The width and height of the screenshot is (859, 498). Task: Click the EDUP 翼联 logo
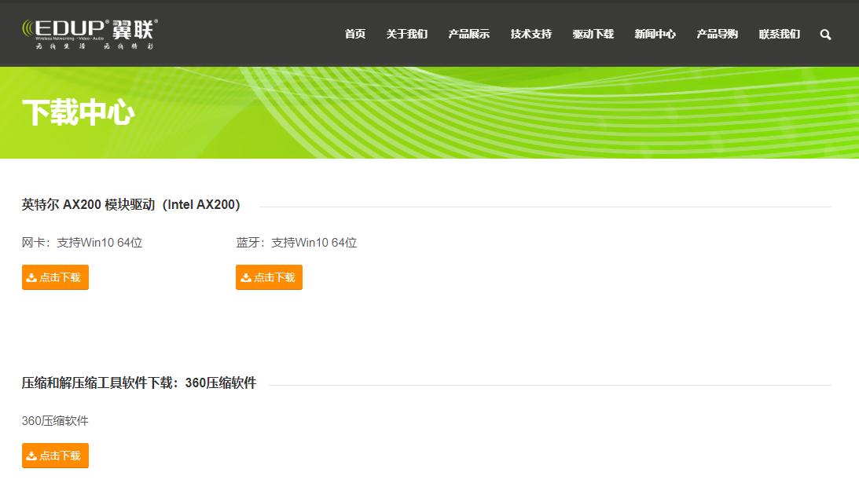[90, 34]
